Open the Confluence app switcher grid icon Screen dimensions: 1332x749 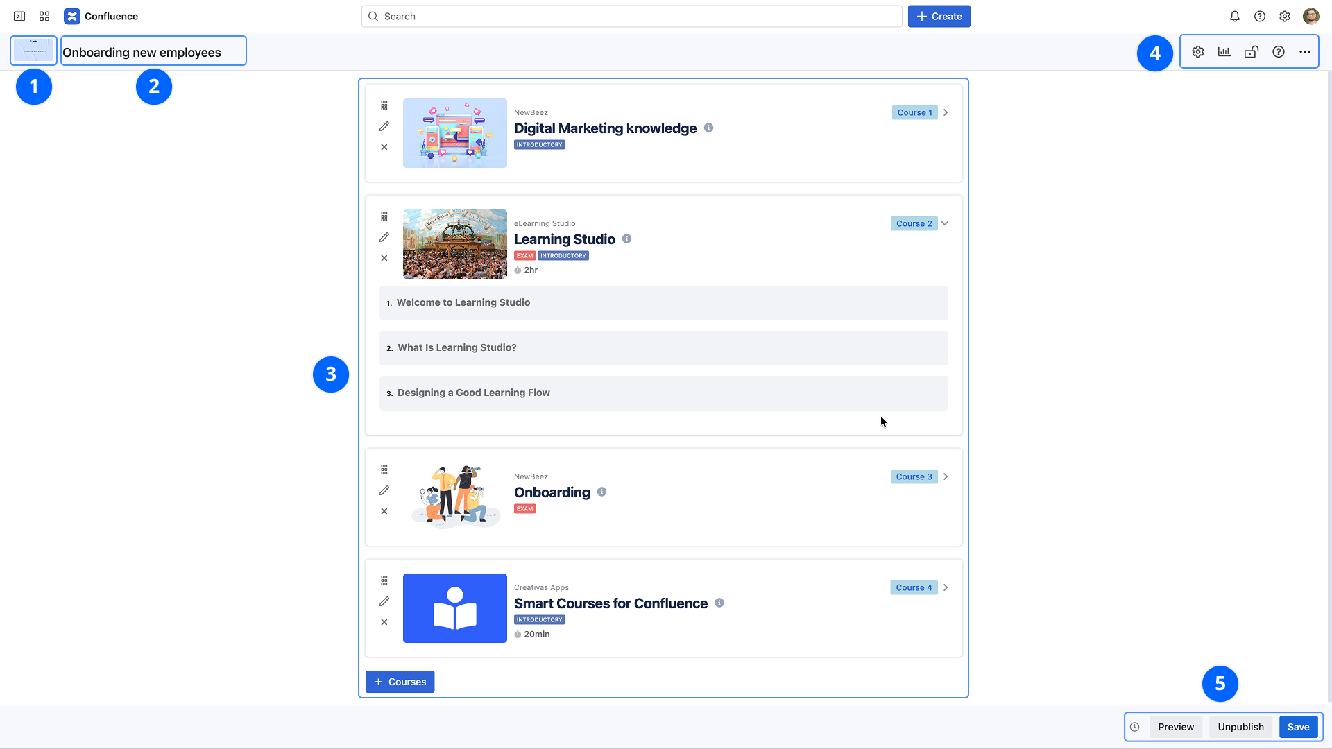click(44, 16)
